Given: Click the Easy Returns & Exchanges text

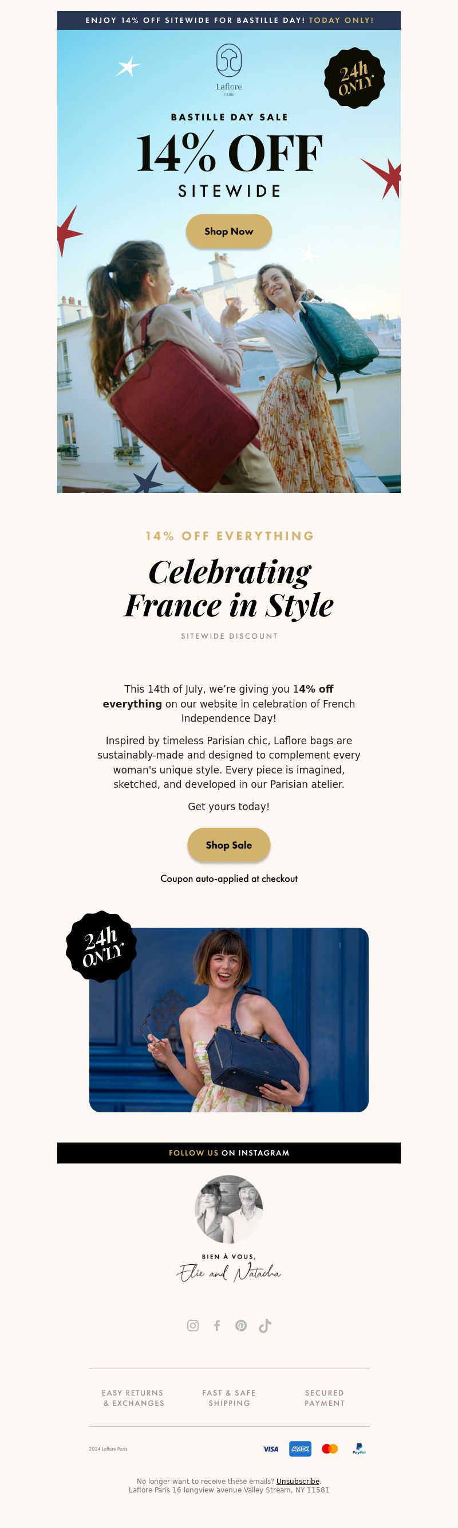Looking at the screenshot, I should tap(133, 1398).
